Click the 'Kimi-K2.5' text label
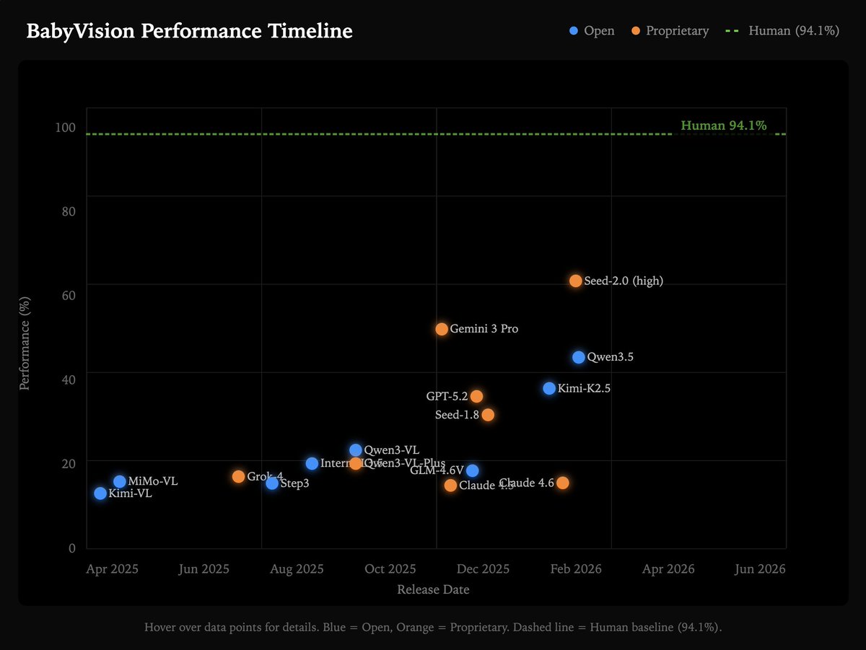866x650 pixels. [584, 389]
